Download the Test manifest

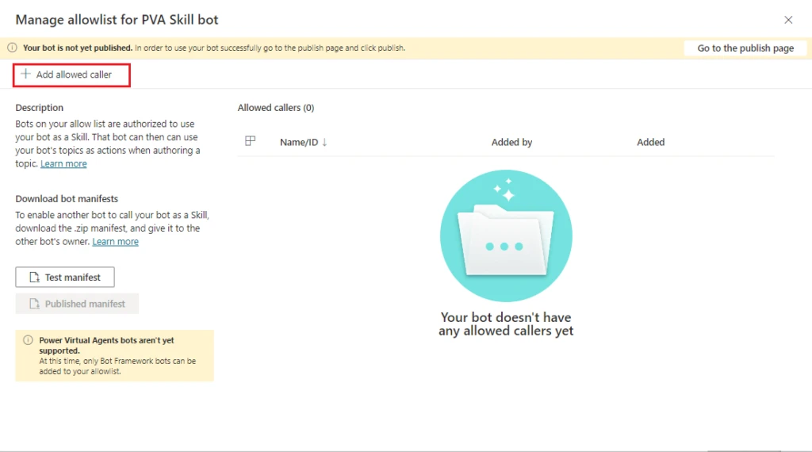(x=65, y=278)
